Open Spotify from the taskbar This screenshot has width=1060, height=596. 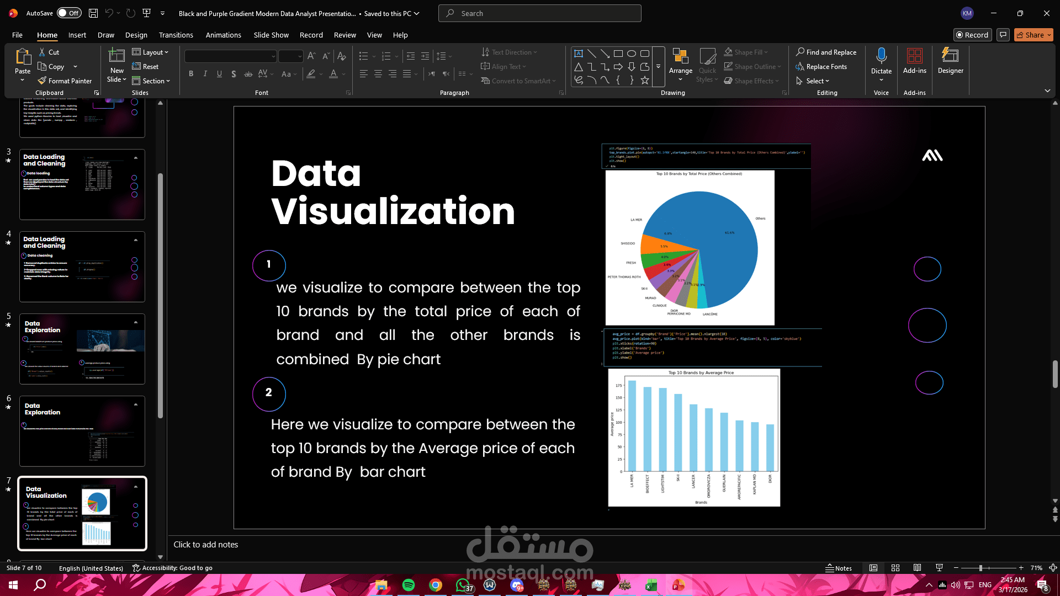pos(409,585)
